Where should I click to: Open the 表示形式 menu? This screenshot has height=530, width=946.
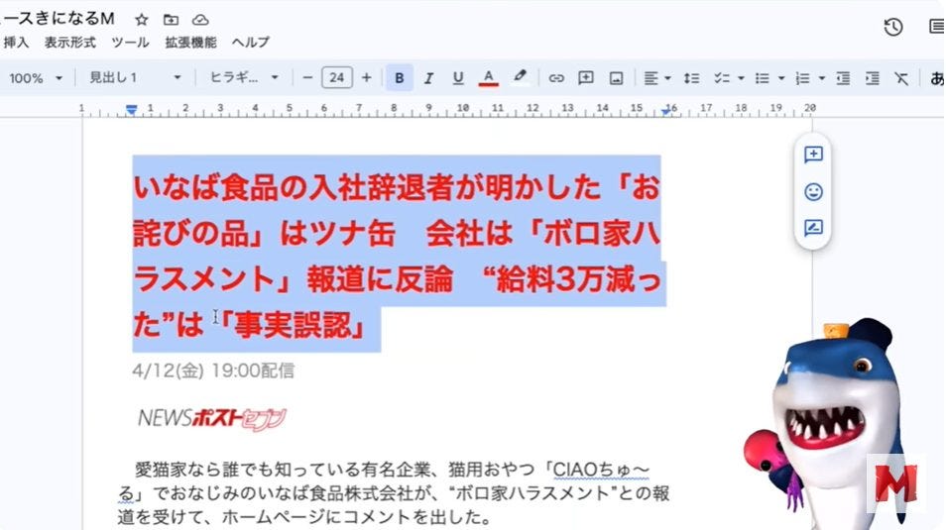click(70, 43)
